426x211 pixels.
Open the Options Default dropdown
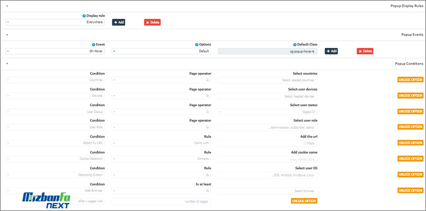161,51
